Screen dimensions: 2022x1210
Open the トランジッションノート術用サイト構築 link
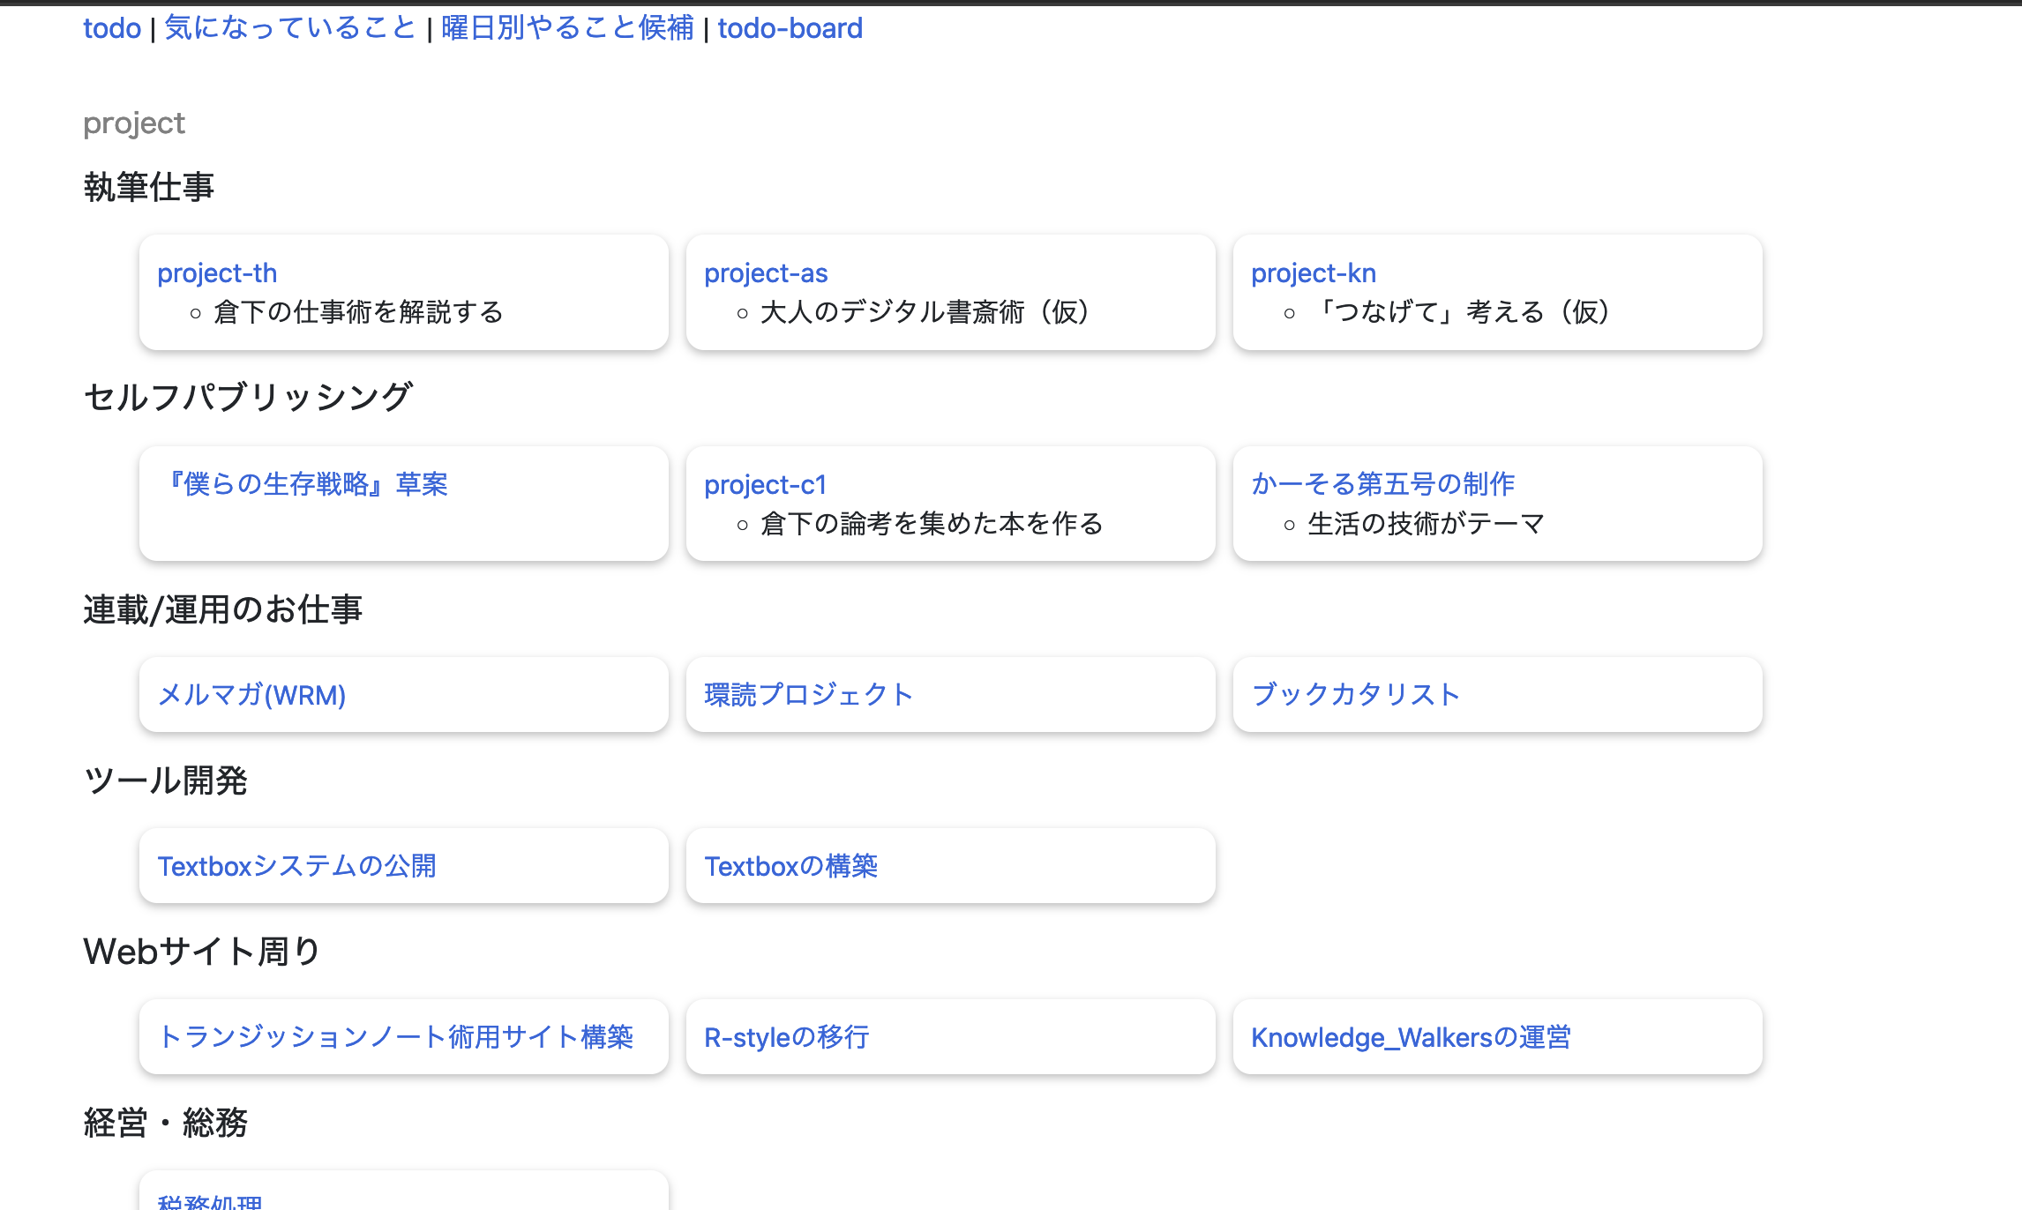(399, 1038)
